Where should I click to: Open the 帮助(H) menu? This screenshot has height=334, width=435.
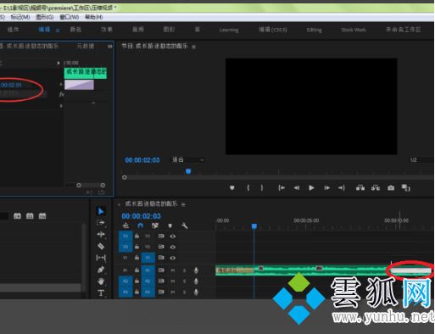coord(94,17)
